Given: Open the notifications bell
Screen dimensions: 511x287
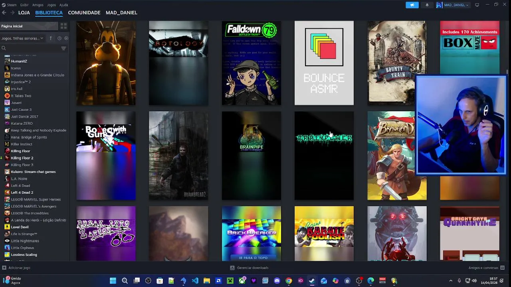Looking at the screenshot, I should click(427, 5).
